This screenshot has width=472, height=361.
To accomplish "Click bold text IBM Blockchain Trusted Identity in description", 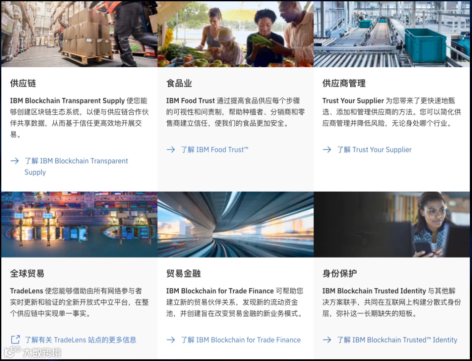I will [x=374, y=291].
